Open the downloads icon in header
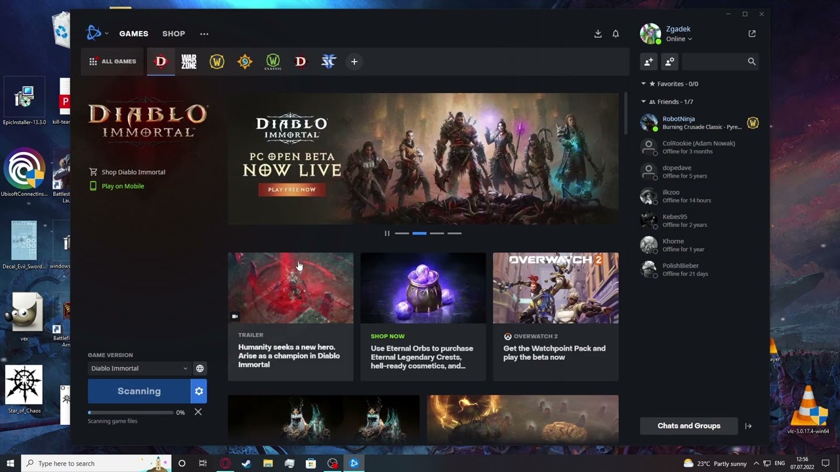This screenshot has height=472, width=840. [x=598, y=33]
